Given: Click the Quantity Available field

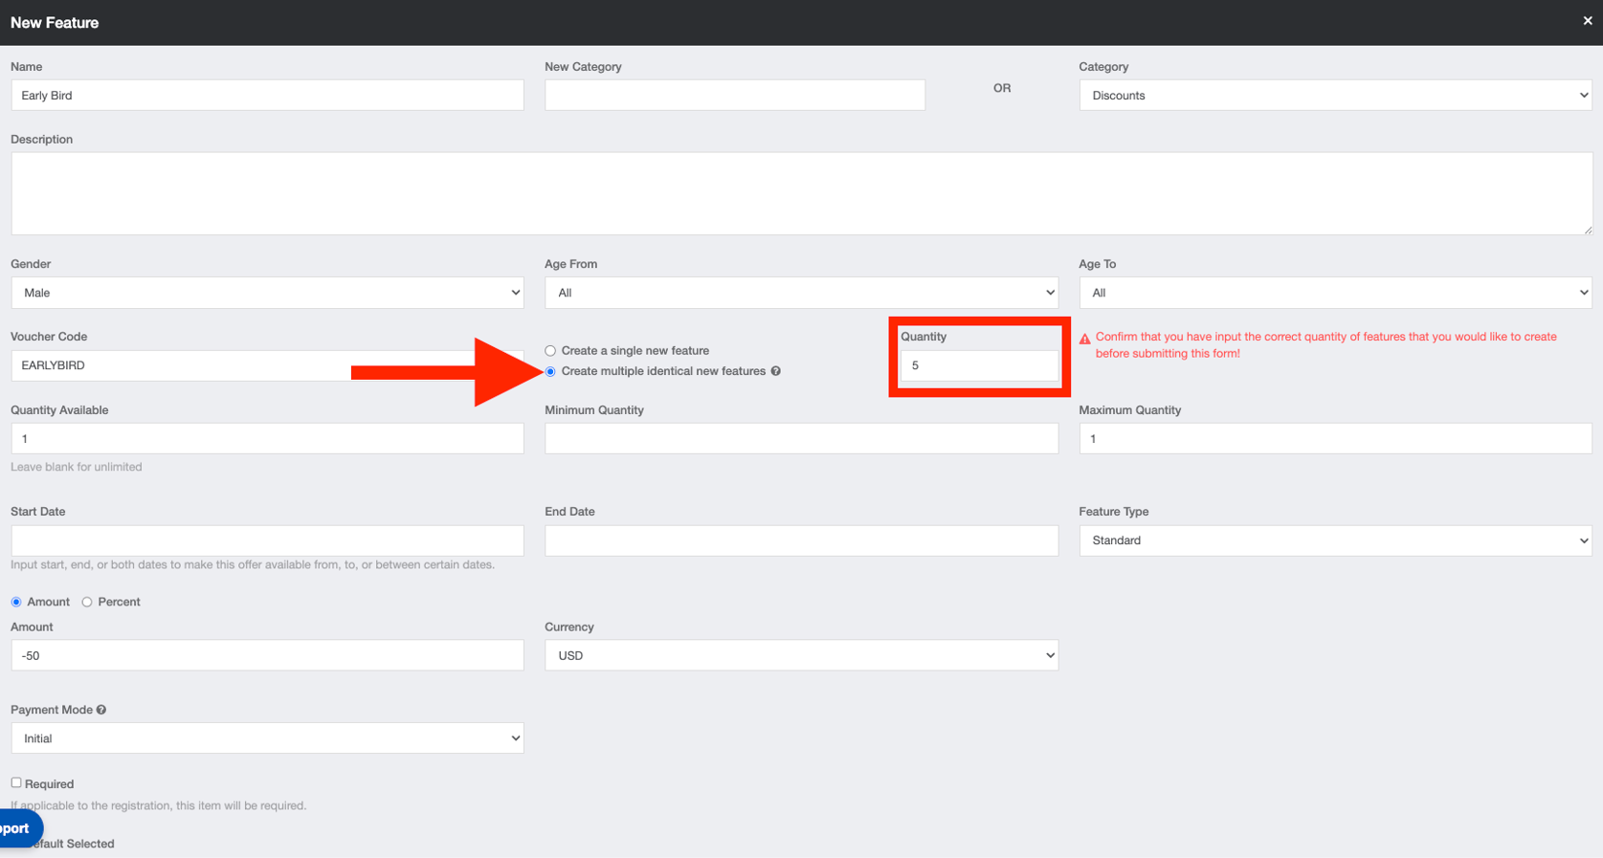Looking at the screenshot, I should [267, 439].
